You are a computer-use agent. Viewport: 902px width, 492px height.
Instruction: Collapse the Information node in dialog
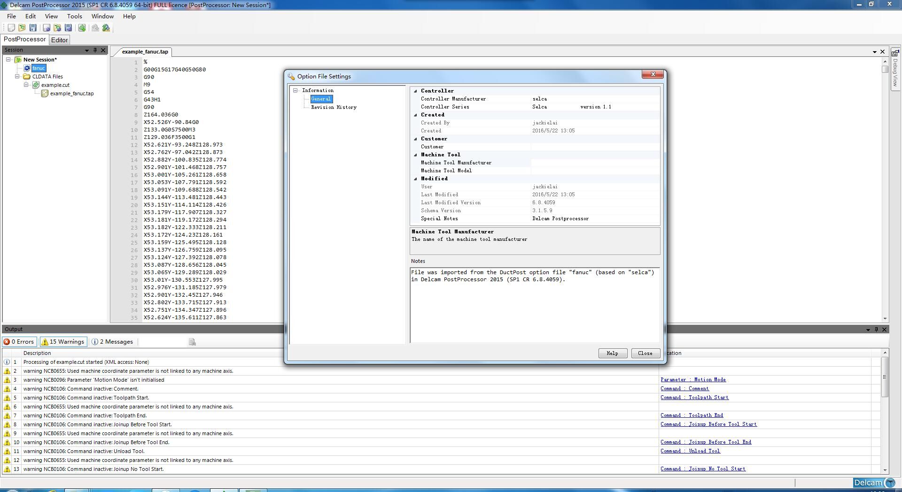[295, 91]
